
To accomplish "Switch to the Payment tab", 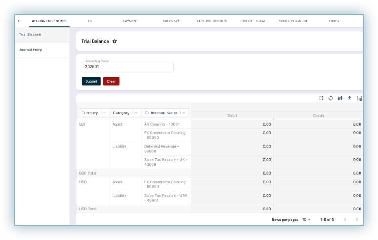I will (x=130, y=21).
